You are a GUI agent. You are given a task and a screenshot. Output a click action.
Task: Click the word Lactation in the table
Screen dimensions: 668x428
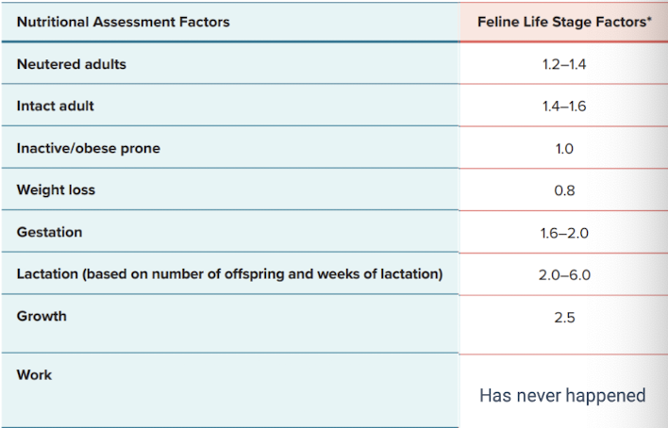(x=47, y=274)
